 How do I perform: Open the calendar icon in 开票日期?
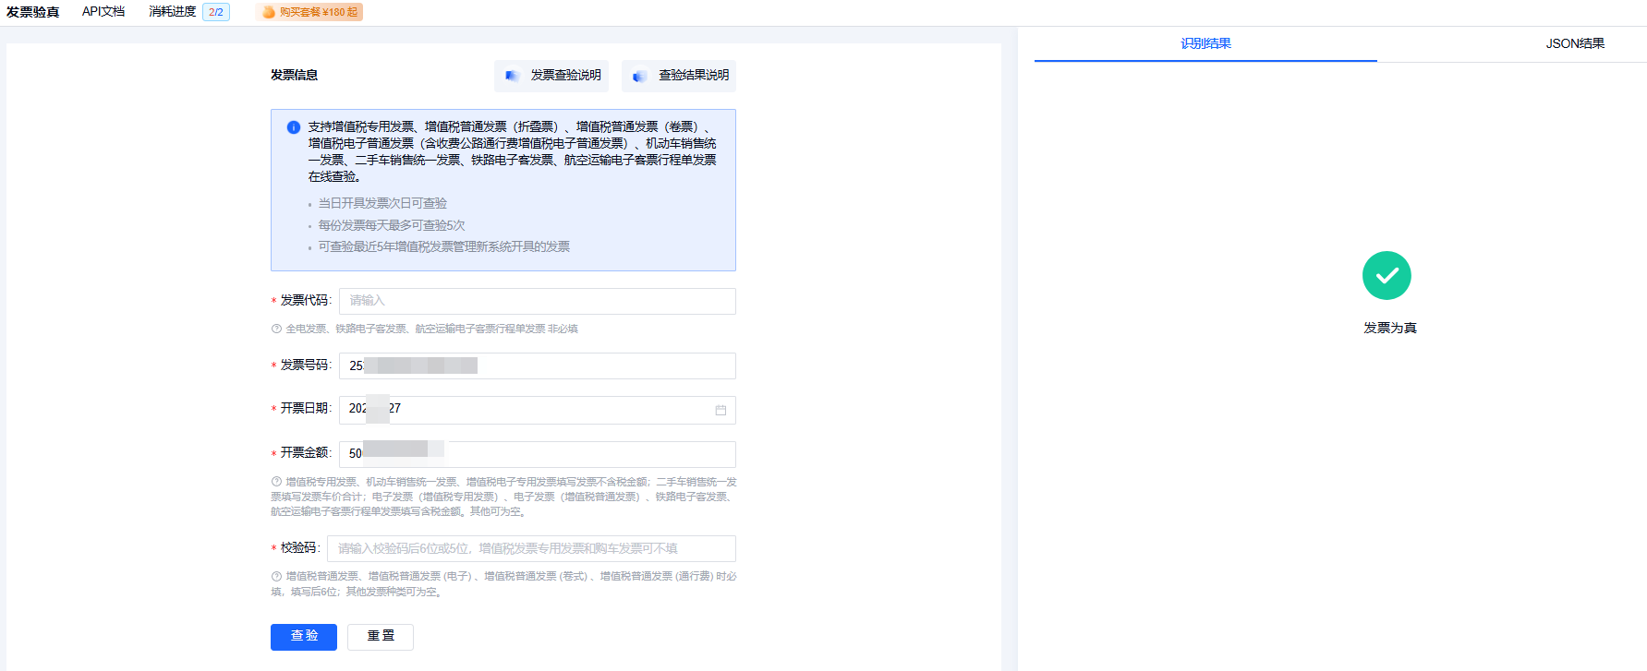point(721,410)
